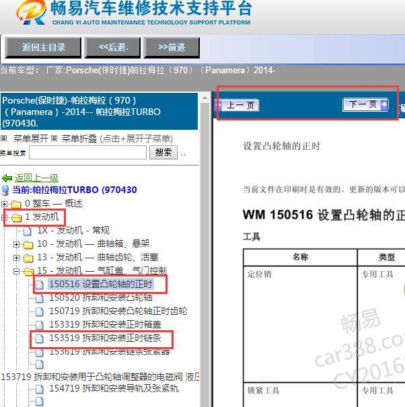
Task: Click the blue Porsche(保时捷)-帕拉梅拉 header
Action: click(x=99, y=112)
